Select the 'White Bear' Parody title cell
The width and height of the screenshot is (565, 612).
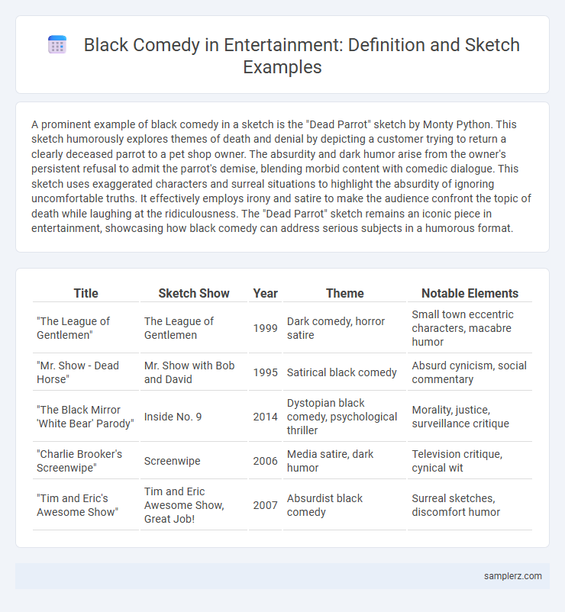86,417
